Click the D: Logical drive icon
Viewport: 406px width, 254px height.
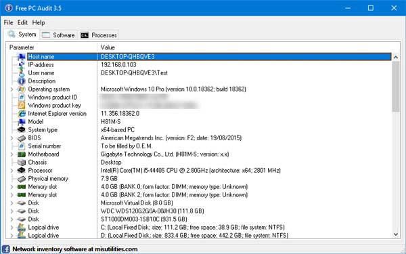point(22,235)
